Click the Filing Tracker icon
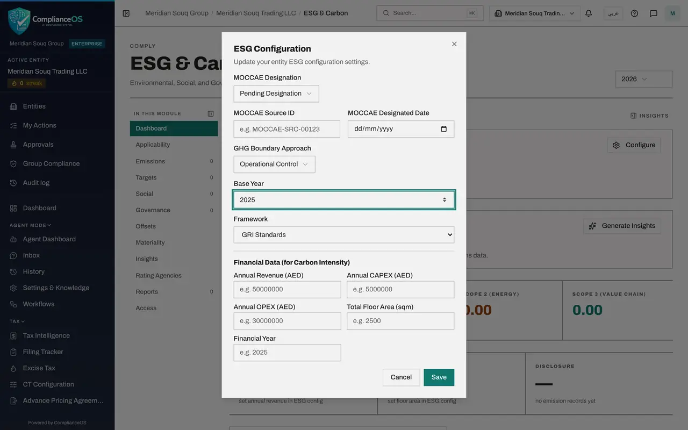The image size is (688, 430). pos(13,352)
